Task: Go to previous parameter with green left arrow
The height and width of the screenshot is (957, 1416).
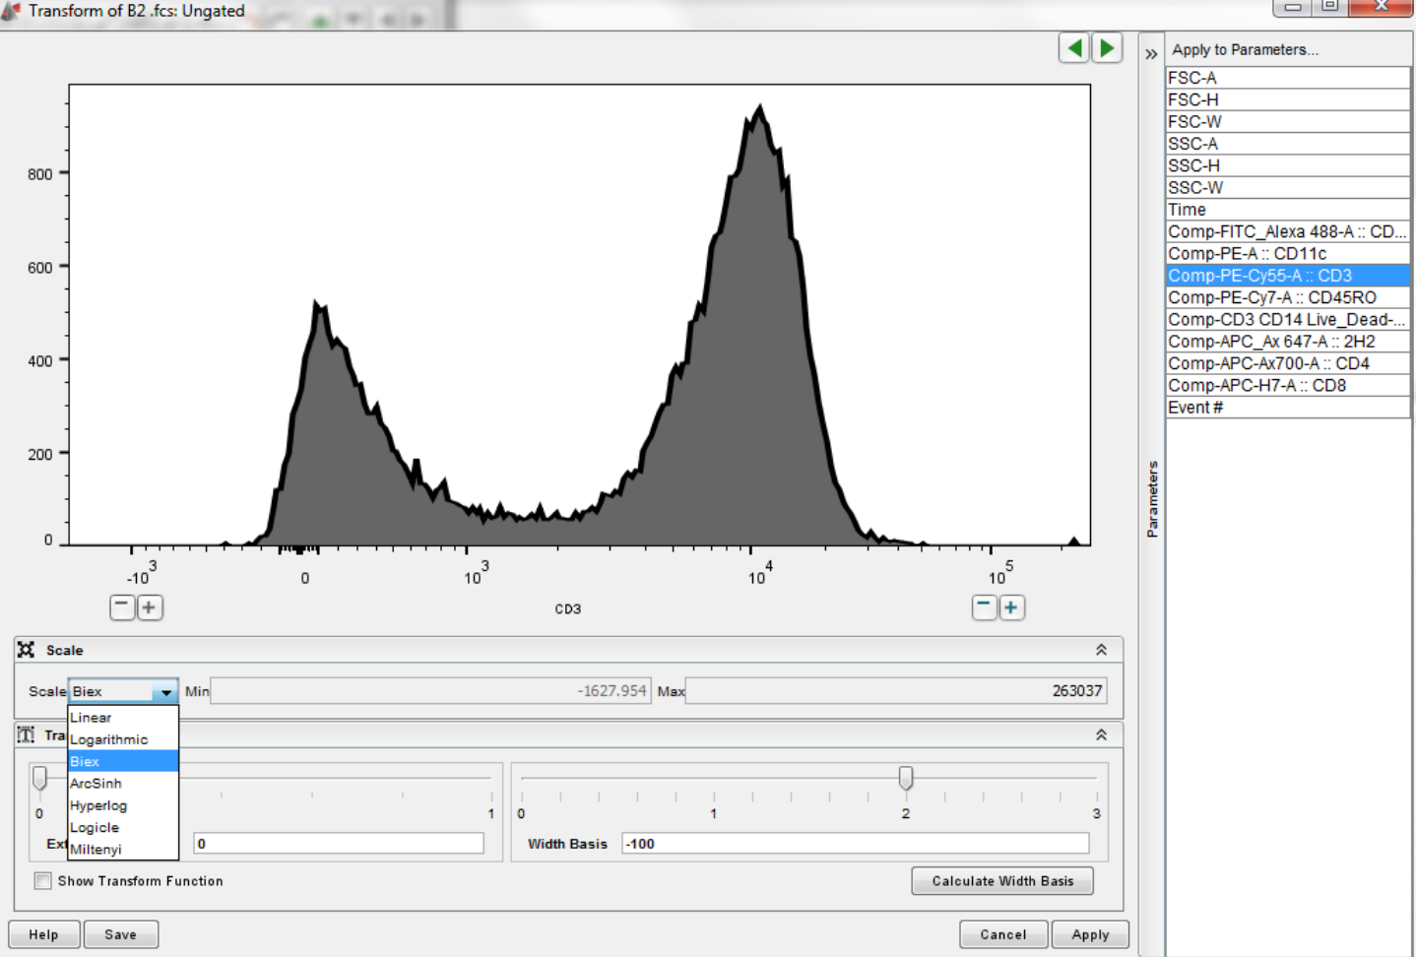Action: click(1073, 47)
